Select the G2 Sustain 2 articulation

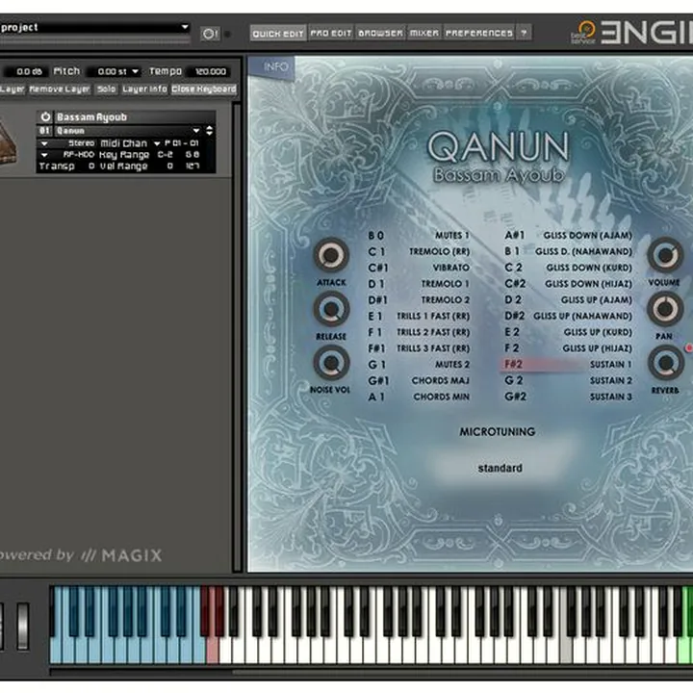(569, 380)
